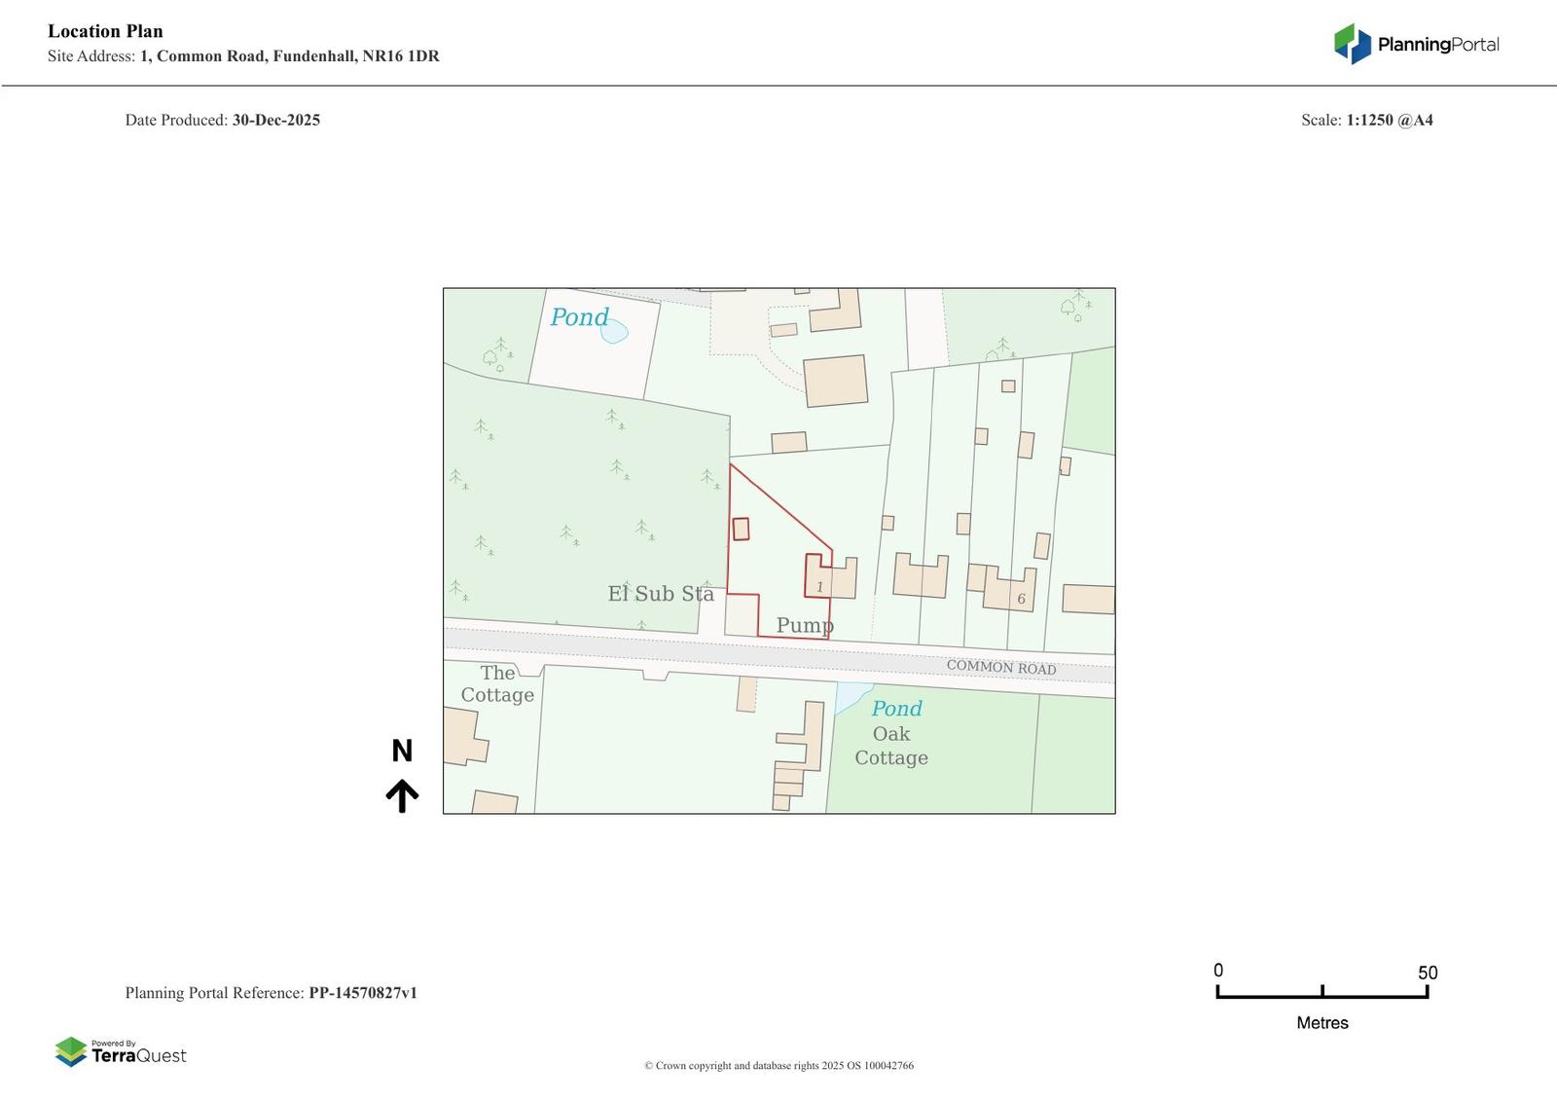Click the Scale 1:1250 @A4 text
Image resolution: width=1557 pixels, height=1102 pixels.
pyautogui.click(x=1366, y=120)
